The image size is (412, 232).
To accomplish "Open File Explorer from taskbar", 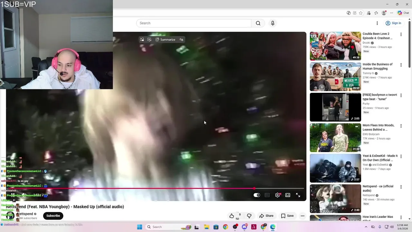I will point(206,227).
